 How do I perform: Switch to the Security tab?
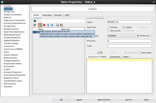tap(58, 15)
